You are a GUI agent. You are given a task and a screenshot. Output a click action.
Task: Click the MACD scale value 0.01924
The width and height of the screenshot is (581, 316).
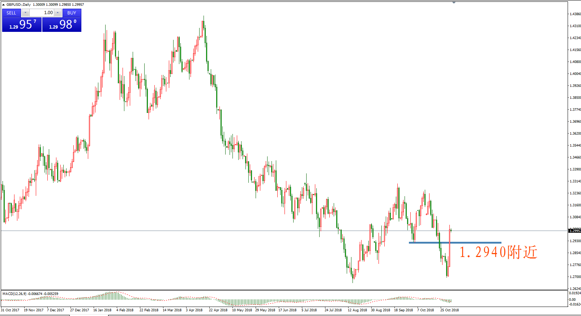[575, 293]
